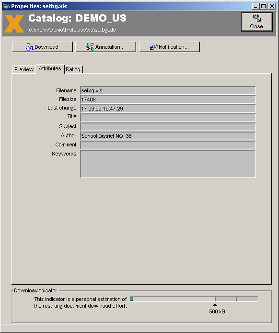Click the Filename field showing setbg.xls

coord(168,91)
